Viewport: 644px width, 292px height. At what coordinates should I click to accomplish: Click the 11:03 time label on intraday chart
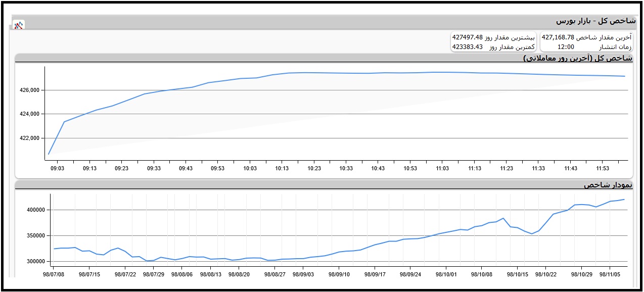pyautogui.click(x=442, y=169)
